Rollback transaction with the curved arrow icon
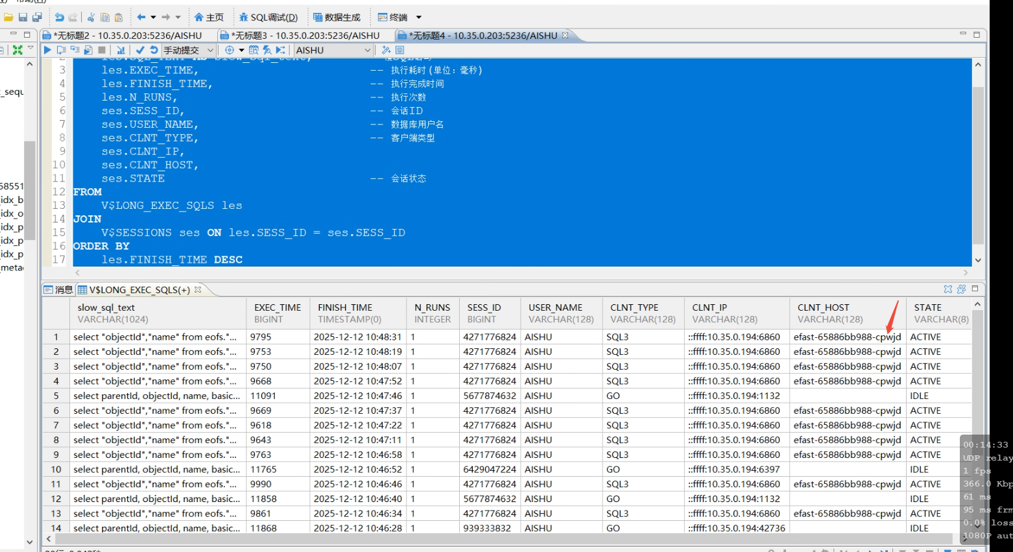The image size is (1013, 552). point(154,50)
